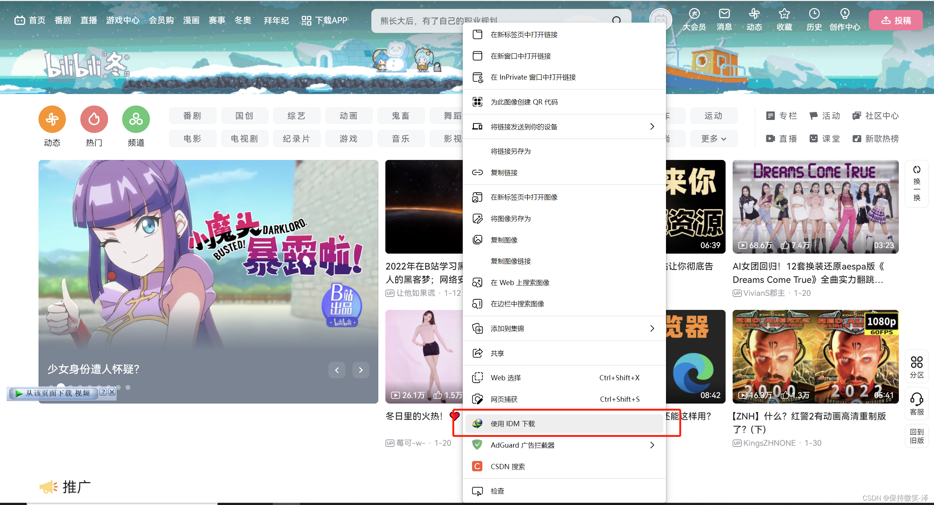Open the Dreams Come True video thumbnail

(x=816, y=207)
